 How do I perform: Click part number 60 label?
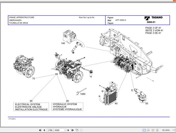[x=57, y=74]
